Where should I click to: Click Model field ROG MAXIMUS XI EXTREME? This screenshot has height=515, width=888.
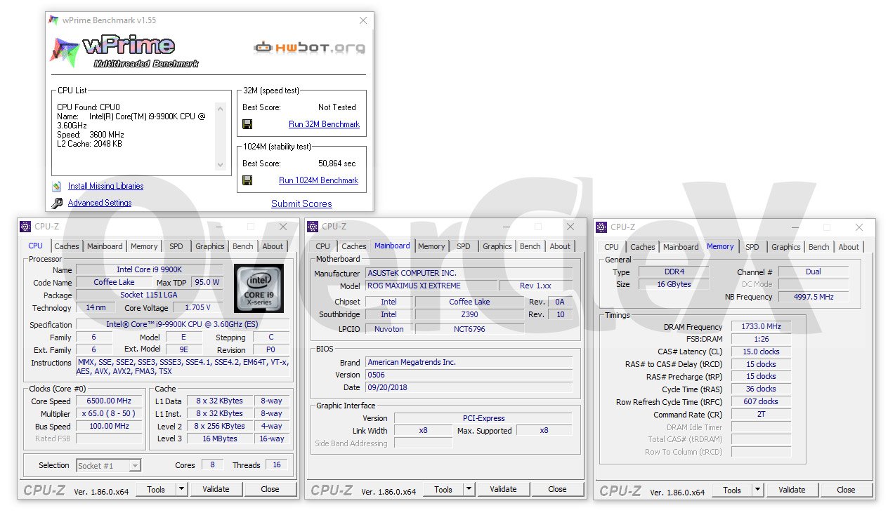pyautogui.click(x=431, y=286)
